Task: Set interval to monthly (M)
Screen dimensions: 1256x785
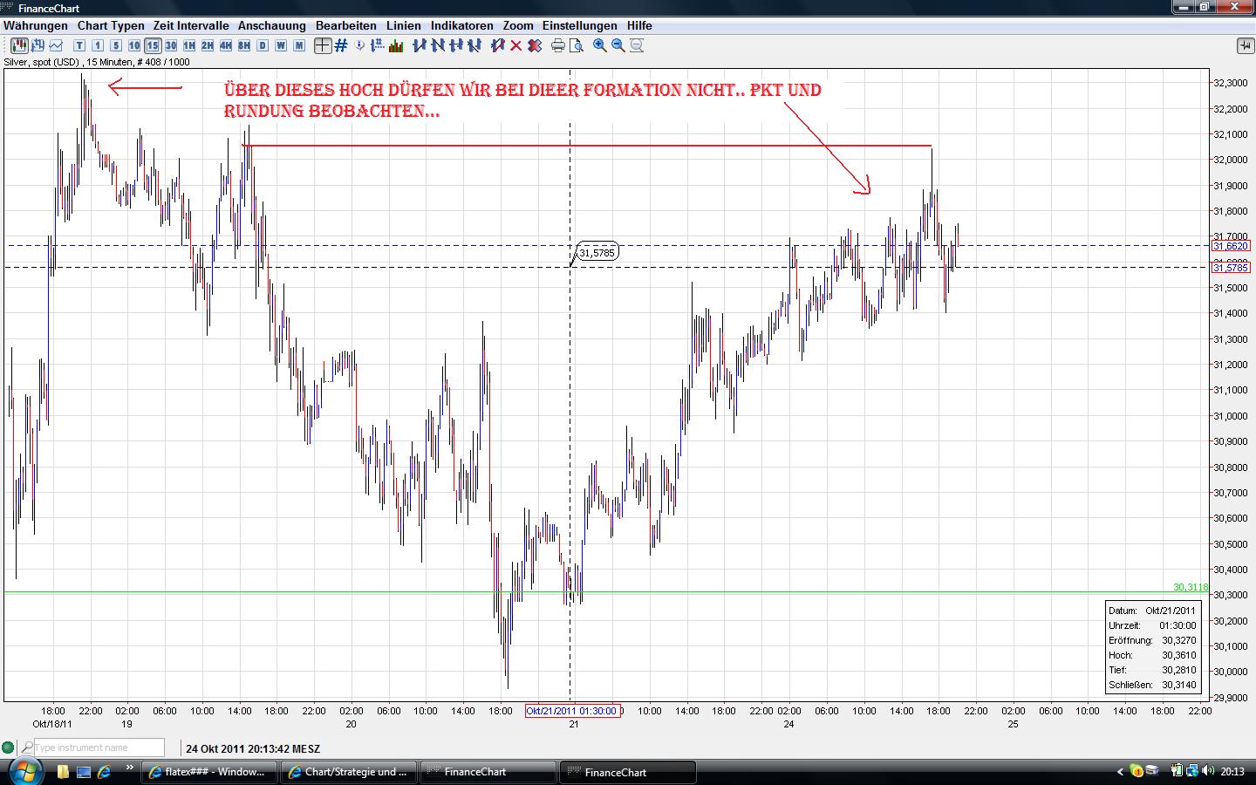Action: pyautogui.click(x=299, y=45)
